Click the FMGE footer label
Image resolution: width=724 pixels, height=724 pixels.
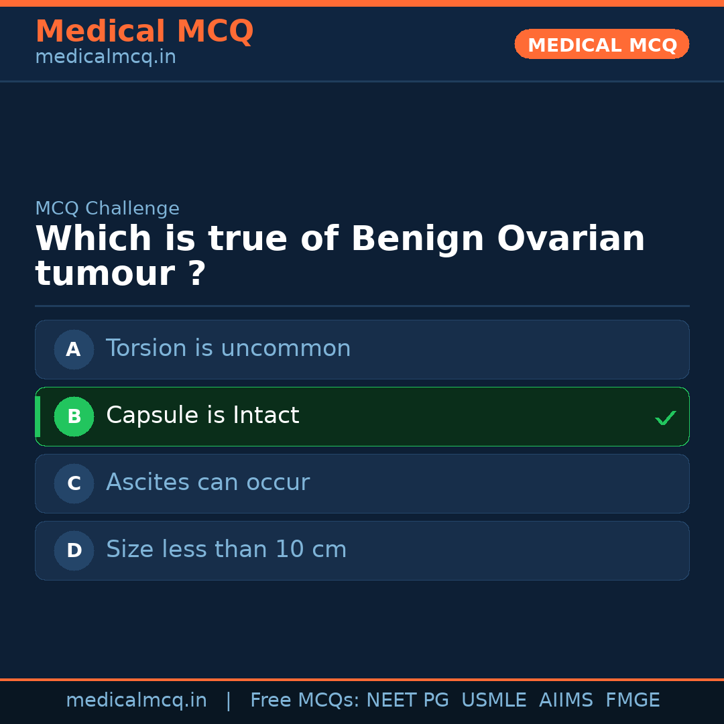[x=632, y=699]
